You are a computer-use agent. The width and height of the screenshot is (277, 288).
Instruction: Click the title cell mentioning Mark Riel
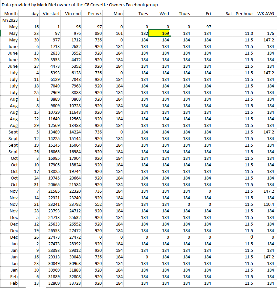(x=80, y=5)
